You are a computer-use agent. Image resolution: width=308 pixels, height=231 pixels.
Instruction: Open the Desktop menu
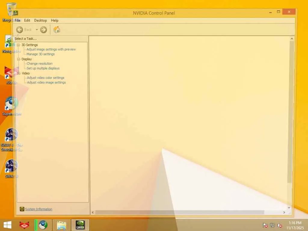41,20
